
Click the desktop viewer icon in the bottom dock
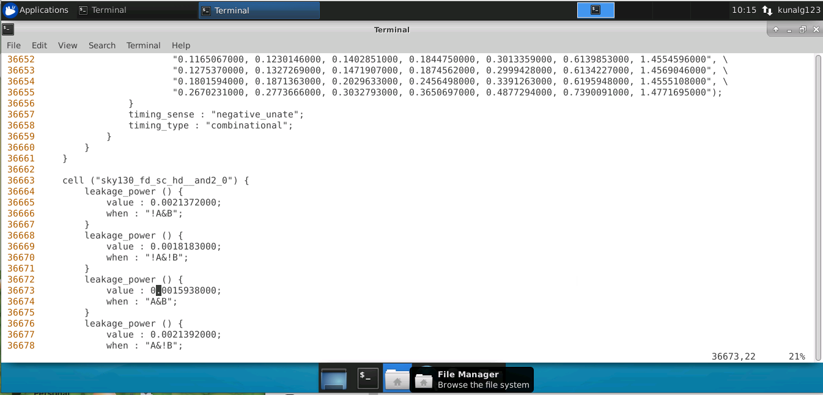pyautogui.click(x=333, y=378)
